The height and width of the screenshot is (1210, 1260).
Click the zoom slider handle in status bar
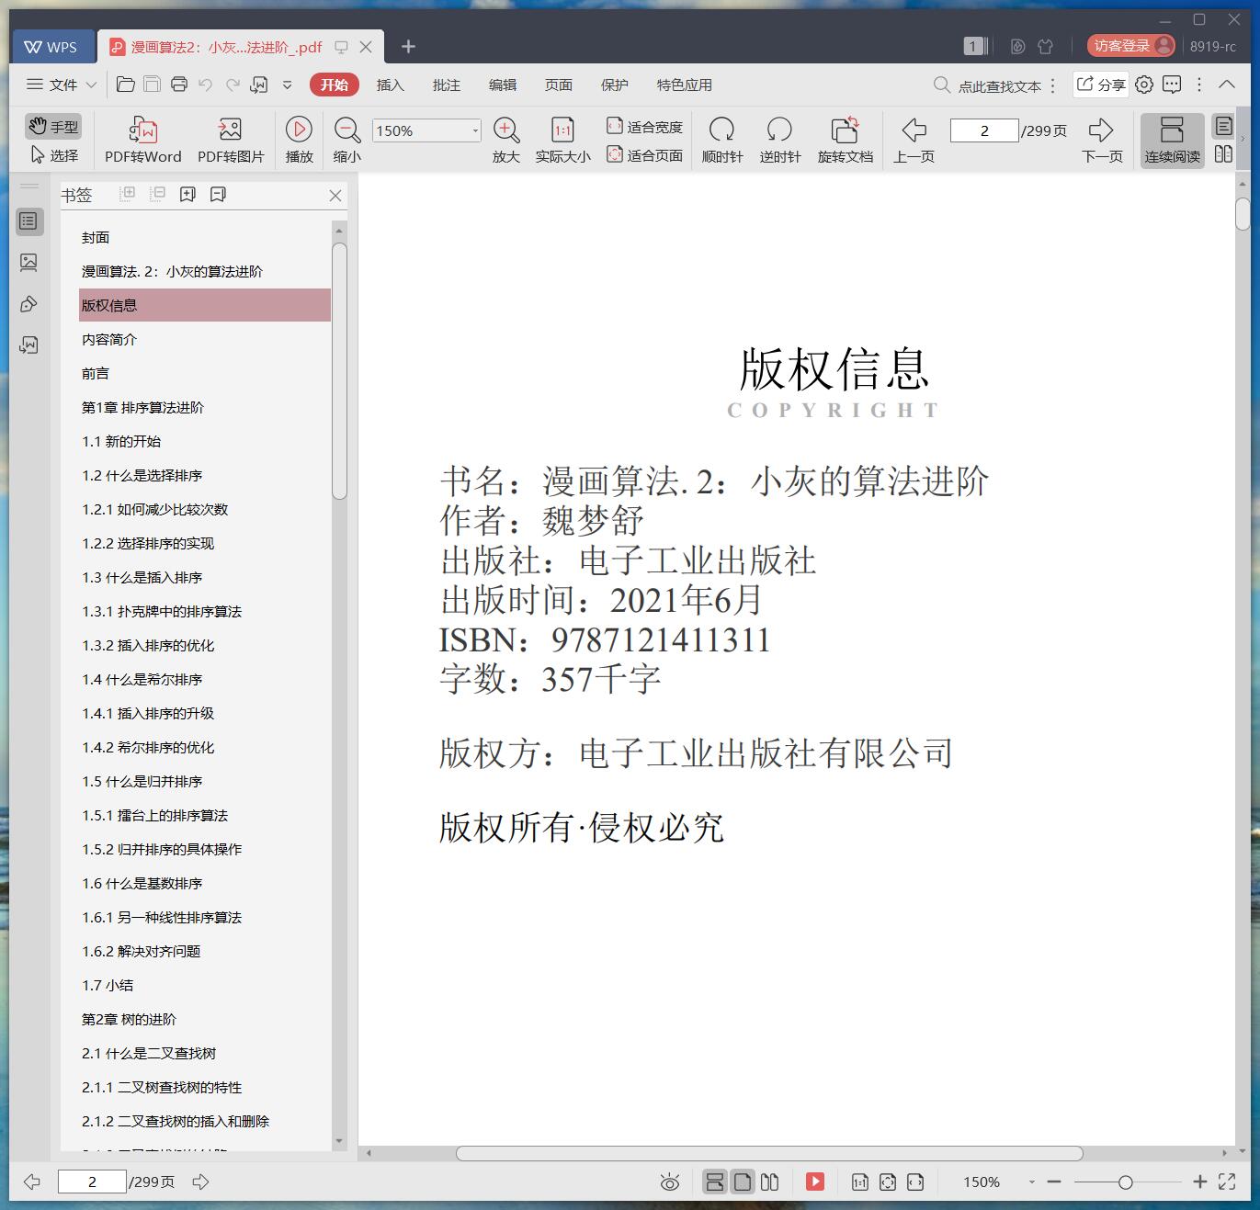(1125, 1182)
